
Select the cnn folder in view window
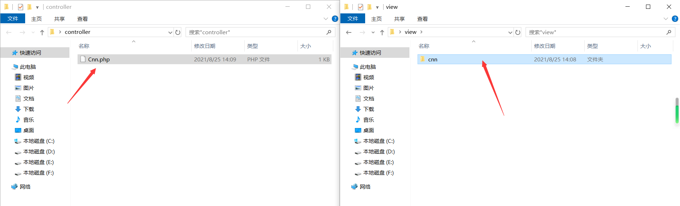544,59
